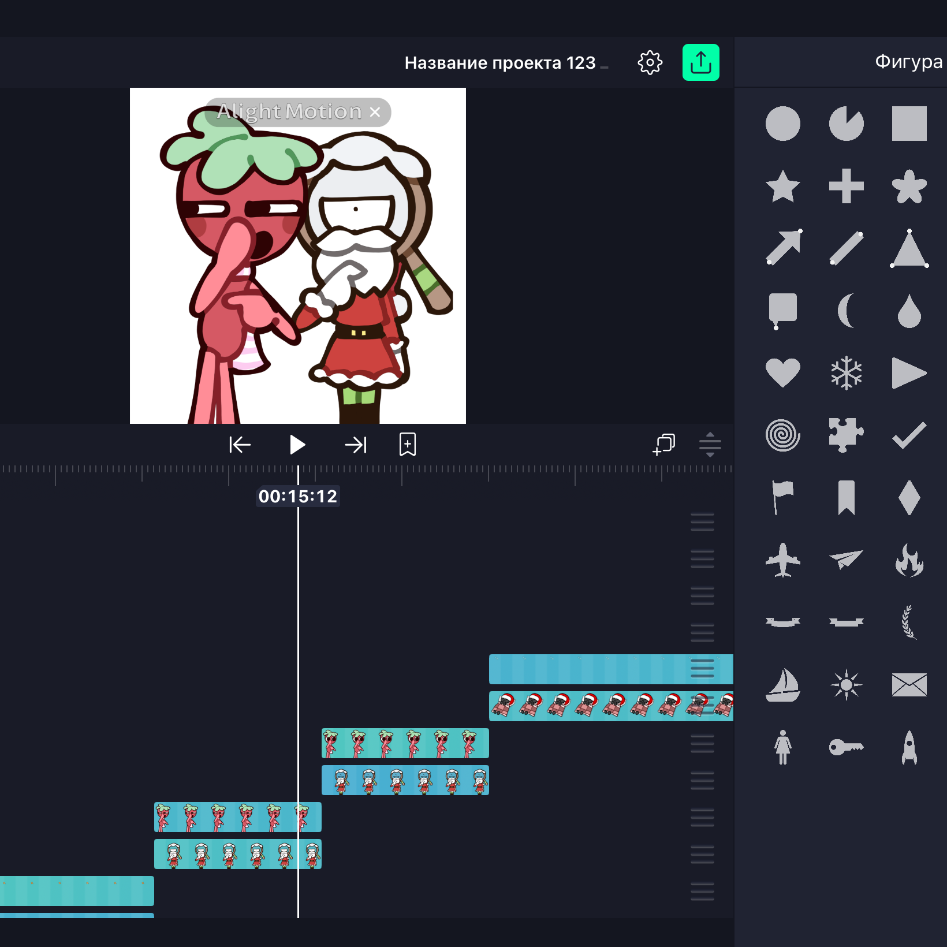Select the sailboat shape

pyautogui.click(x=782, y=685)
